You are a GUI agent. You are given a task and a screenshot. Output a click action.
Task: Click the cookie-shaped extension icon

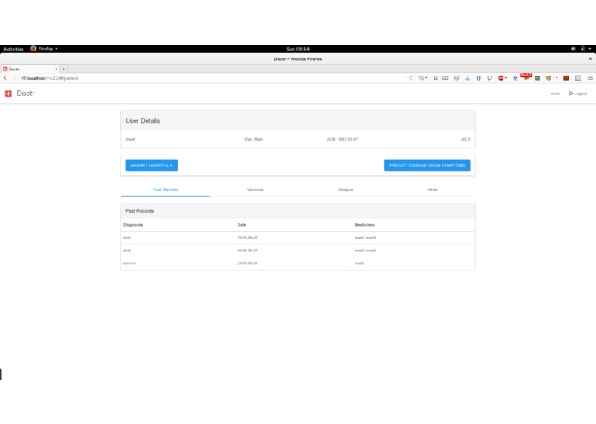pos(549,78)
